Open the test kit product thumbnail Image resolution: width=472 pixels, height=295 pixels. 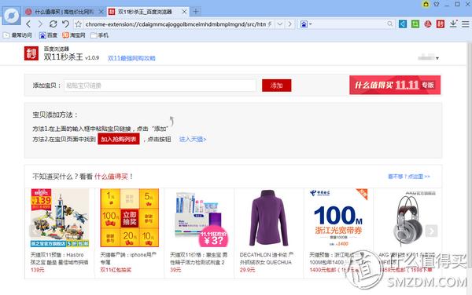(x=199, y=217)
